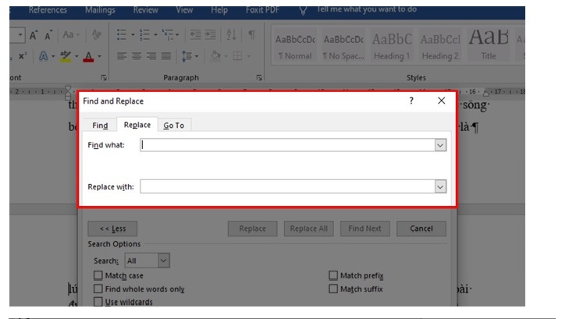This screenshot has height=319, width=562.
Task: Click the Sort A to Z icon
Action: point(231,36)
